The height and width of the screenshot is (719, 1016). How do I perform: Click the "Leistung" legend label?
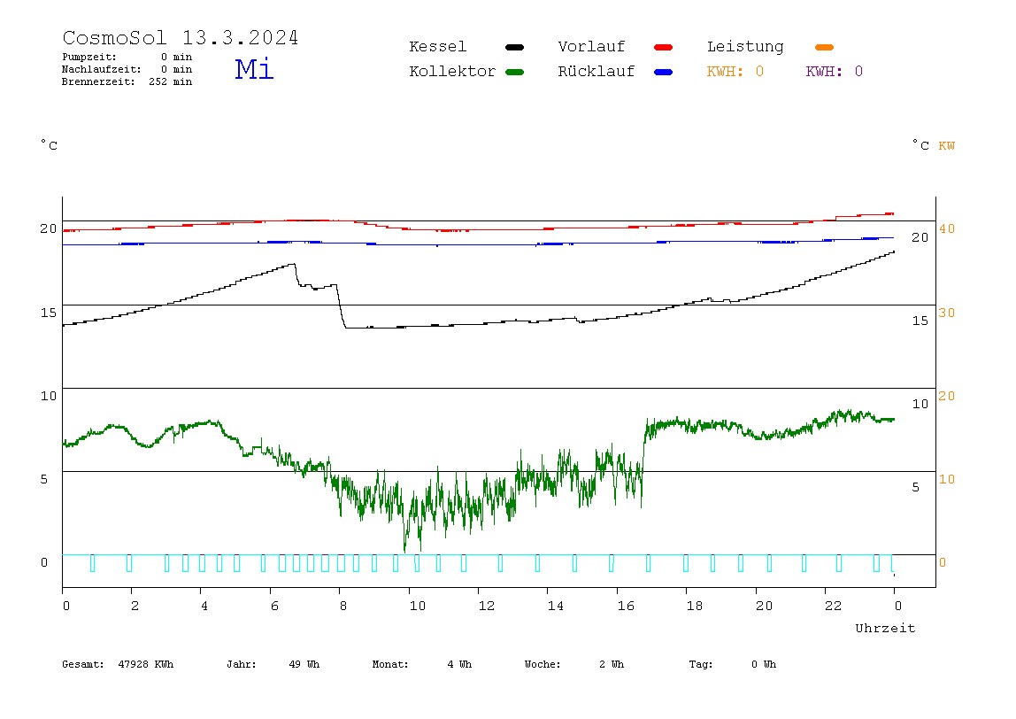click(x=745, y=47)
